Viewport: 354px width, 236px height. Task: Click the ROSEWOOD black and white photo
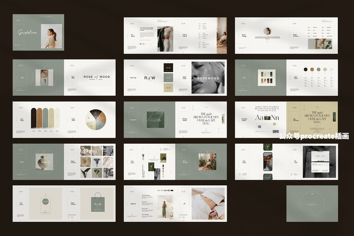[x=208, y=78]
